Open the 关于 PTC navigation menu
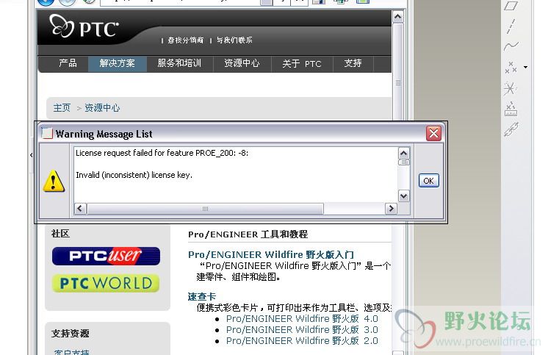Viewport: 548px width, 355px height. (302, 64)
